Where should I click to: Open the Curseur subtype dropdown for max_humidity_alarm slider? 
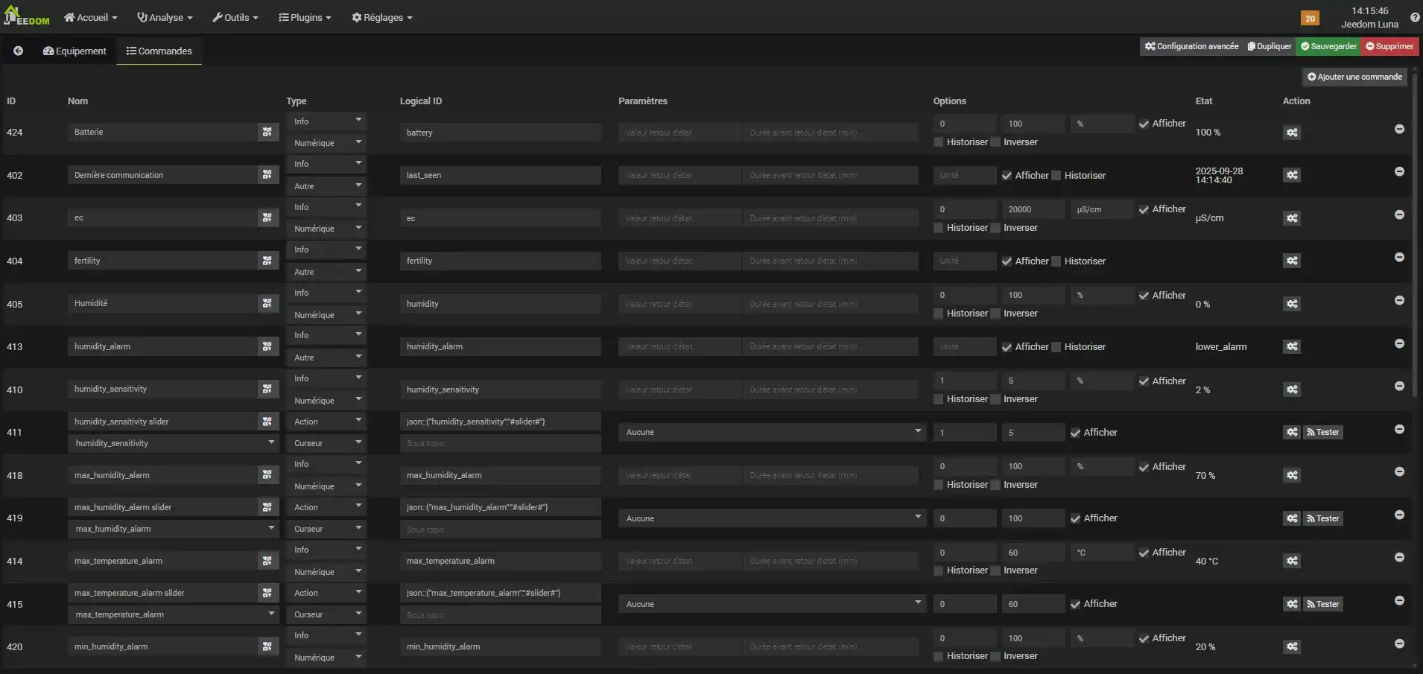(326, 529)
